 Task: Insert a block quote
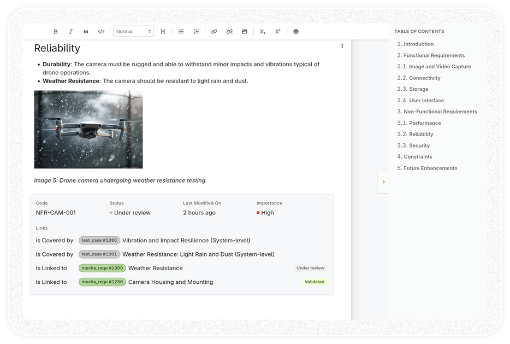[x=86, y=32]
